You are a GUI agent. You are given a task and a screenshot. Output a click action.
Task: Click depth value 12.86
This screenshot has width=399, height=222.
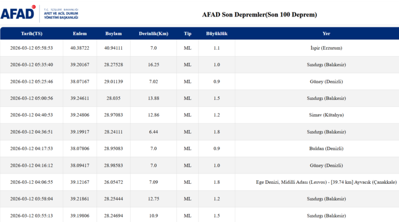coord(153,115)
